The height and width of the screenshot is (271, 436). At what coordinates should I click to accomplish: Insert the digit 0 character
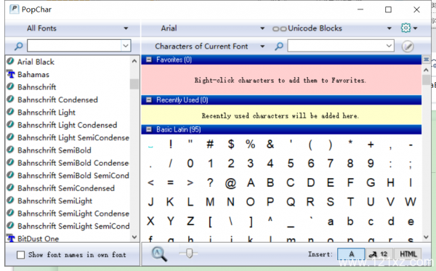190,163
